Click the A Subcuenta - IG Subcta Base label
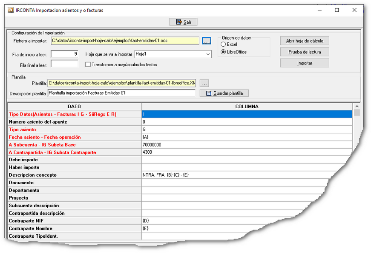This screenshot has width=371, height=253. (42, 145)
